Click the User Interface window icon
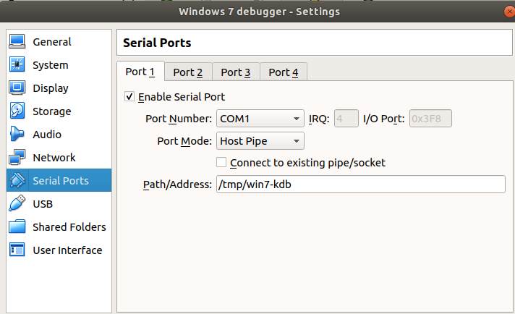 pos(17,250)
